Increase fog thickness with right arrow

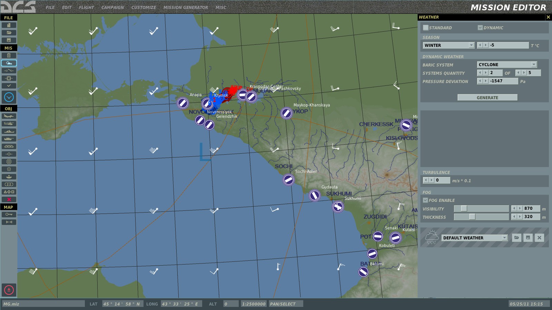(x=520, y=217)
